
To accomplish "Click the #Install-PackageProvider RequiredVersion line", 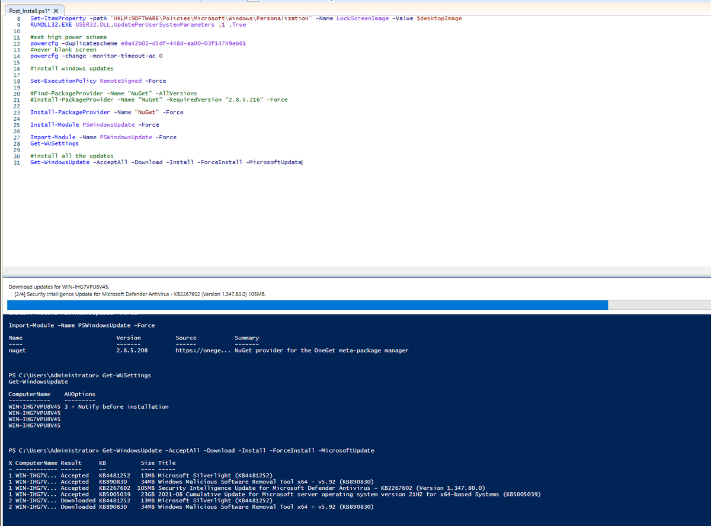I will click(x=159, y=100).
